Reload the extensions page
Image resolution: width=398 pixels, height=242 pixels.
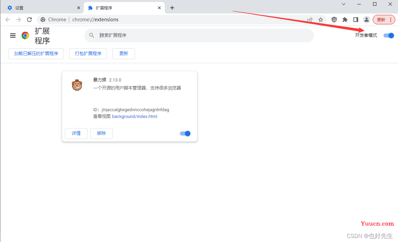[29, 20]
